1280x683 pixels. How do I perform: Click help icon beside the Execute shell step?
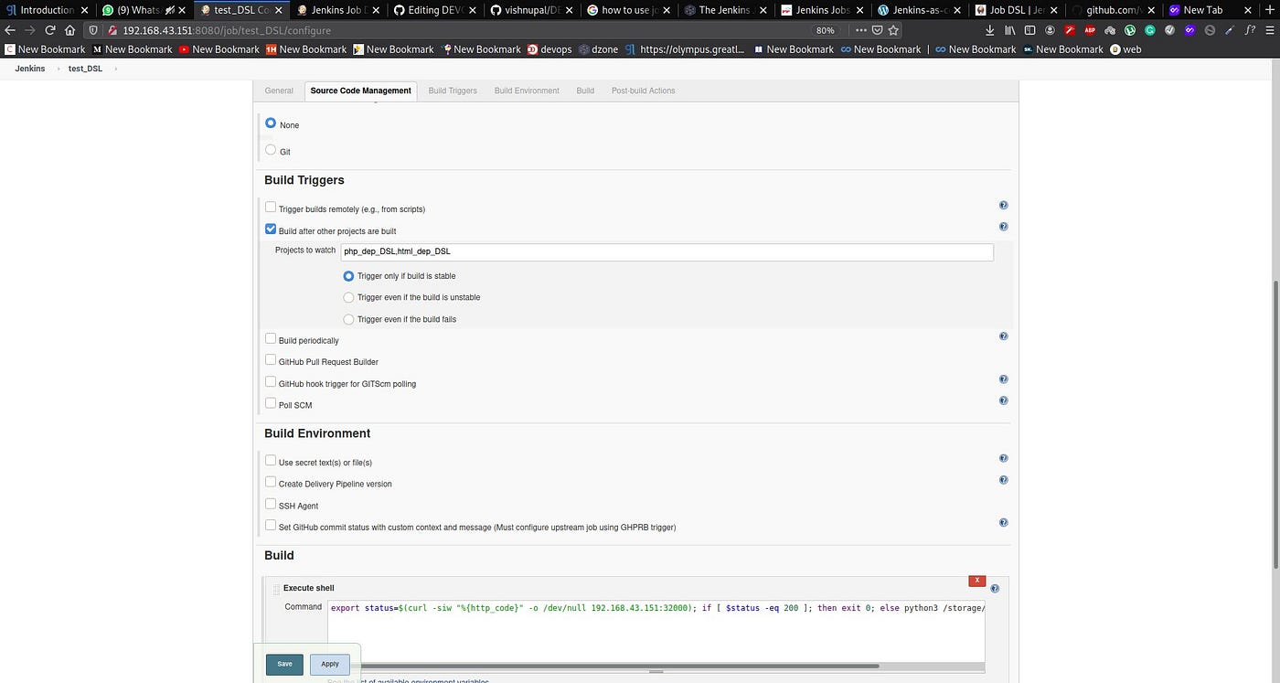(996, 588)
